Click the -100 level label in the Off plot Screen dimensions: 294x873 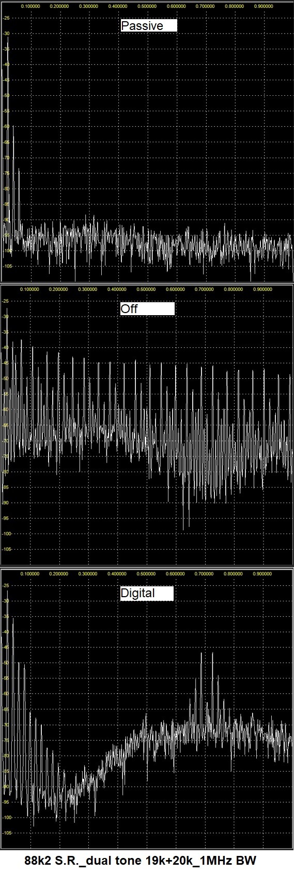pyautogui.click(x=7, y=534)
